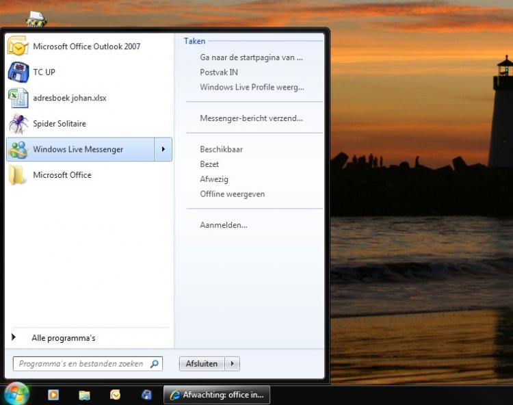Click the desktop icon above the Start menu

click(36, 19)
